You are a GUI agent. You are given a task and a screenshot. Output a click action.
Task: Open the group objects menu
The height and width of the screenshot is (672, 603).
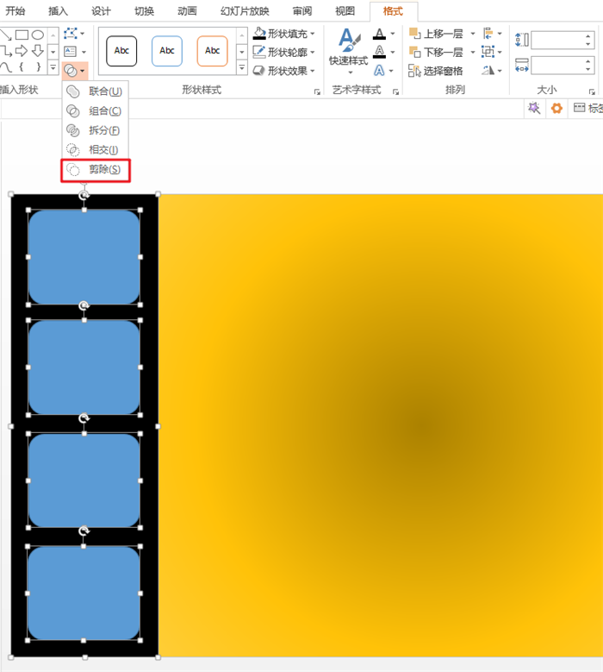(492, 52)
